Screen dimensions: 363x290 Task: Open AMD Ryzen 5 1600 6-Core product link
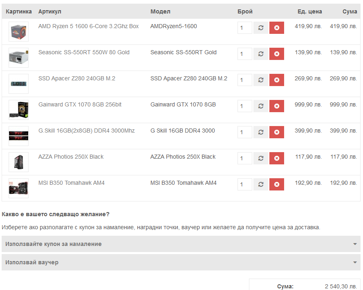click(x=88, y=27)
